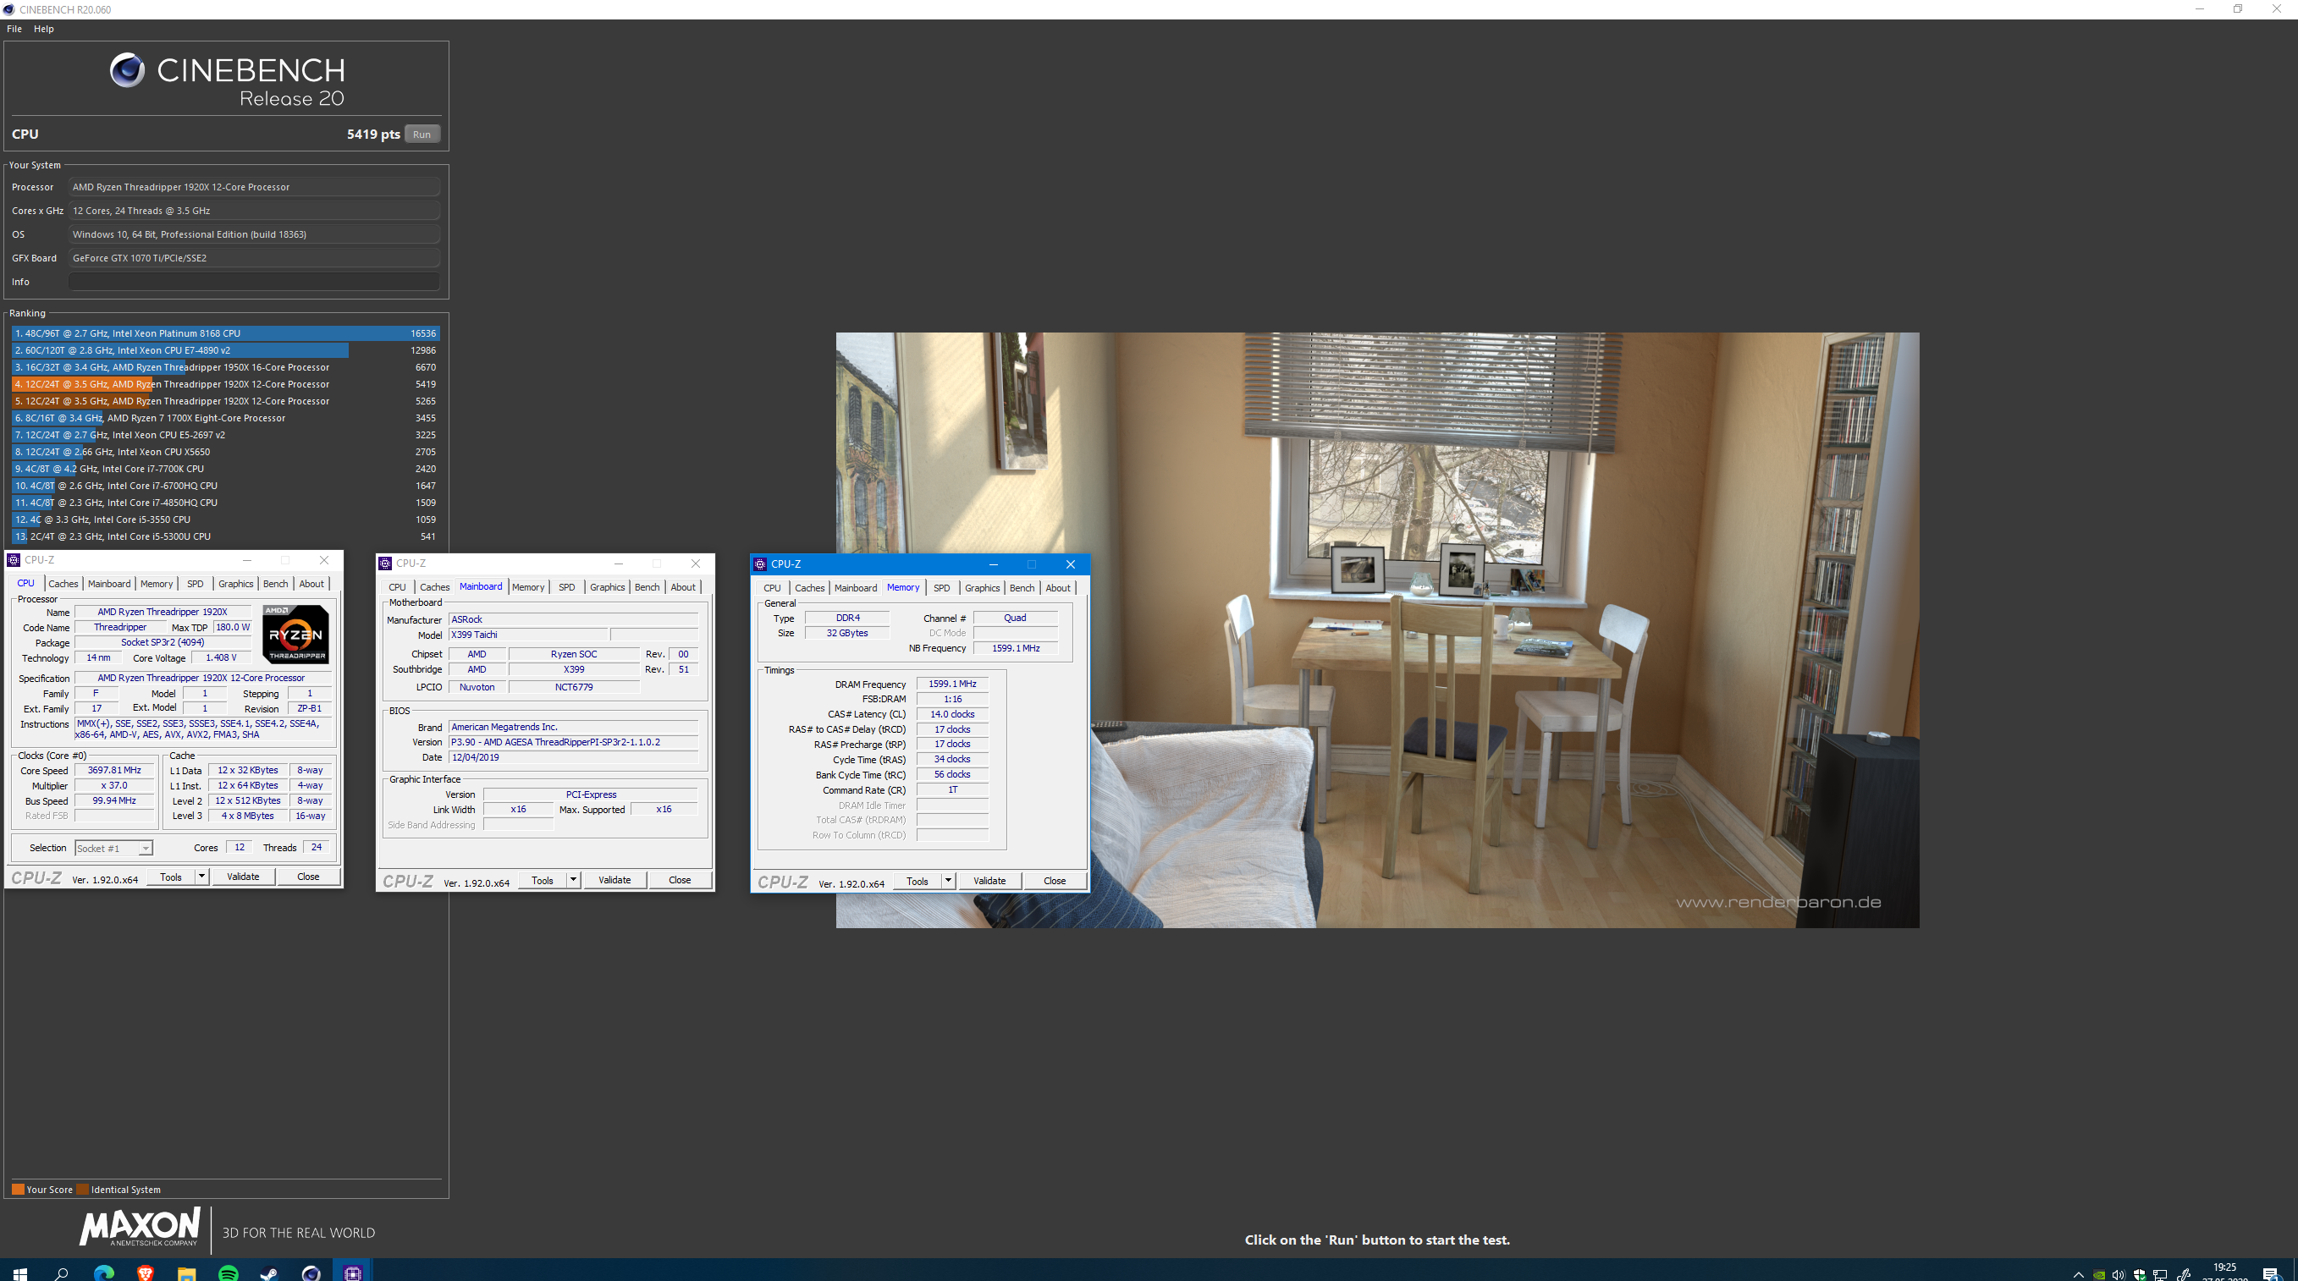Click the X399 Taichi model field
The height and width of the screenshot is (1281, 2298).
528,635
